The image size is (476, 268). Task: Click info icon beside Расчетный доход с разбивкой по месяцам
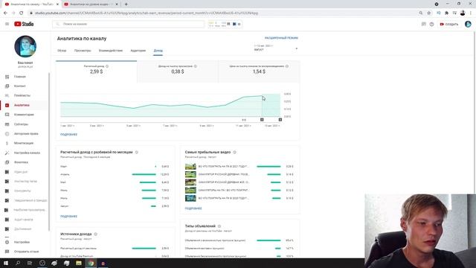137,152
